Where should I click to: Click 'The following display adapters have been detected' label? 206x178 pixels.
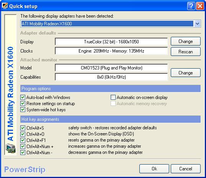[x=67, y=16]
